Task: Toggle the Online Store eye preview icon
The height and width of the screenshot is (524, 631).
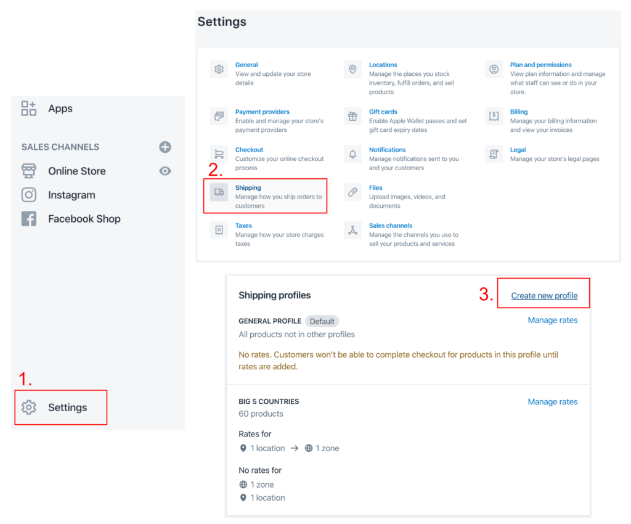Action: coord(165,171)
